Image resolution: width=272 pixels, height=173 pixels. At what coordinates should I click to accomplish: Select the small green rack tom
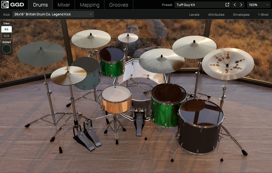click(112, 62)
